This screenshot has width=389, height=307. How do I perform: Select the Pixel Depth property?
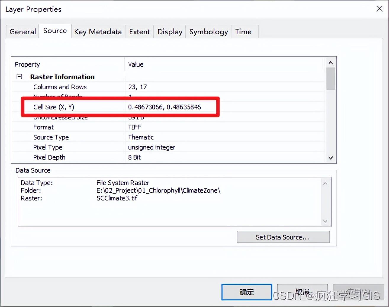(x=49, y=157)
